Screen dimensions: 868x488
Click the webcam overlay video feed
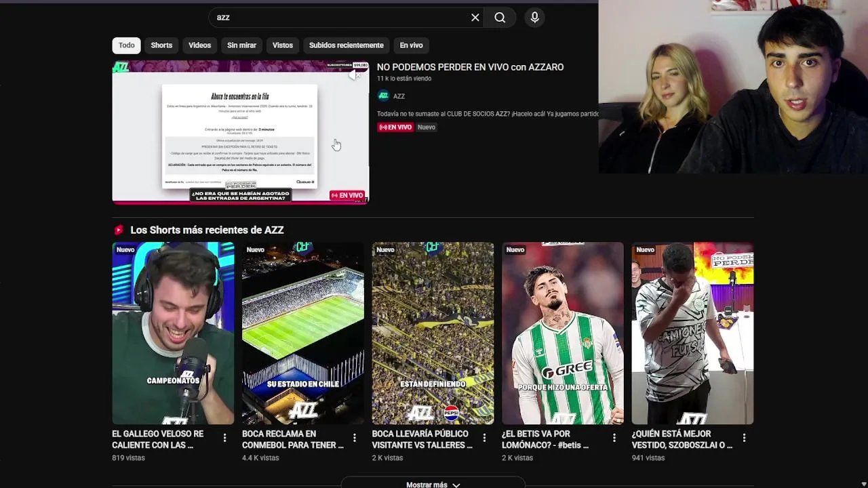click(733, 87)
